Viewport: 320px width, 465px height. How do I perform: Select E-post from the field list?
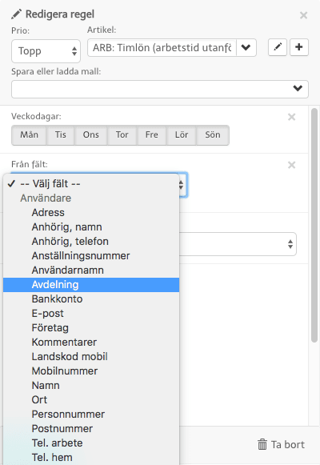91,314
